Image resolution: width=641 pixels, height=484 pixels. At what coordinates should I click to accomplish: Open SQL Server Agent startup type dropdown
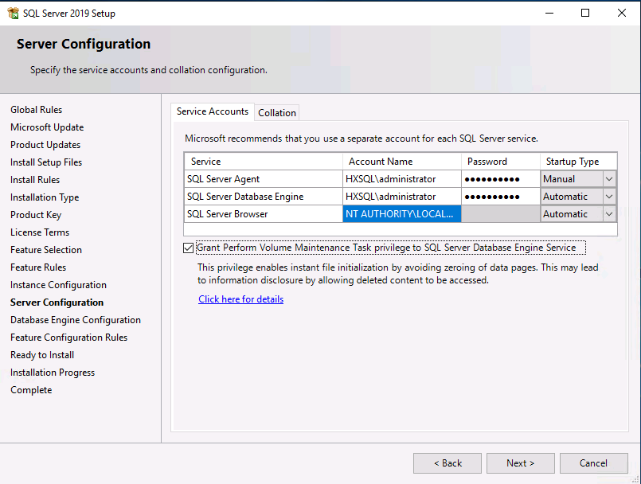[609, 179]
